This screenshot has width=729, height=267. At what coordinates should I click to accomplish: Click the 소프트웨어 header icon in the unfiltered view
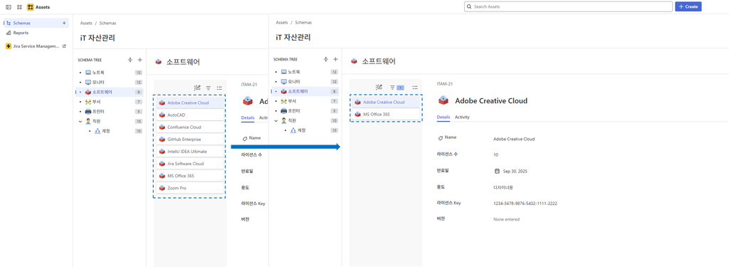coord(159,61)
